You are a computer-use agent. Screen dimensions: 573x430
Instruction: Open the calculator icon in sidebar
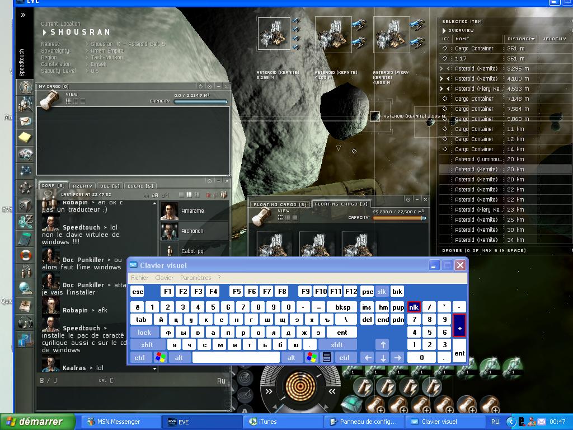point(25,238)
